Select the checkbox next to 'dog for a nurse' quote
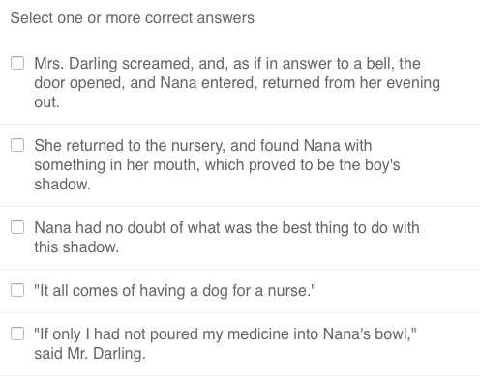Screen dimensions: 480x376 [x=17, y=290]
